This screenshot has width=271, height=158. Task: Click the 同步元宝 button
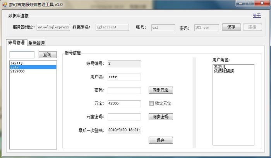(161, 91)
